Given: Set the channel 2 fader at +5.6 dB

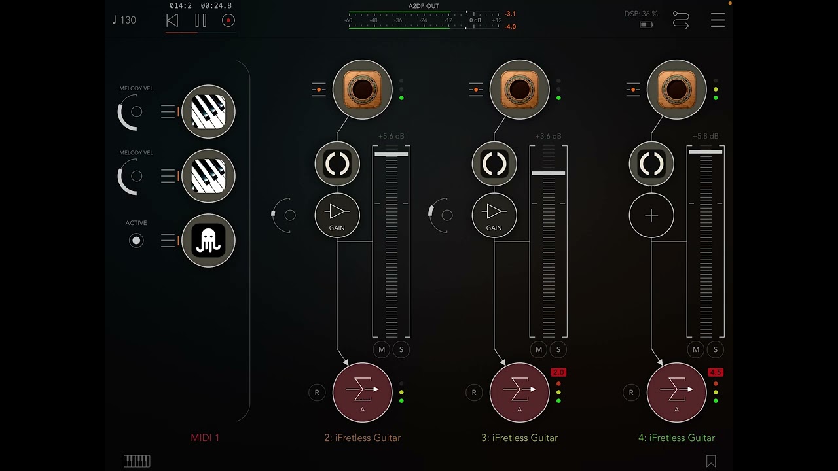Looking at the screenshot, I should [392, 154].
